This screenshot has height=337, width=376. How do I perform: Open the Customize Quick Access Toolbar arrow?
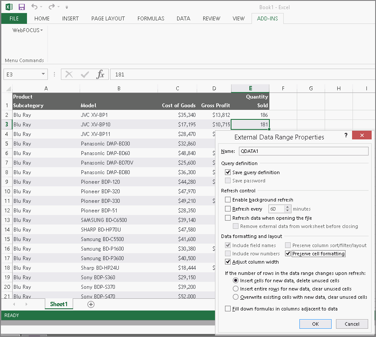pyautogui.click(x=67, y=7)
